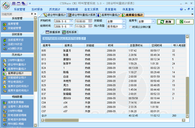This screenshot has height=128, width=195.
Task: Export the report with the Excel button
Action: (x=185, y=22)
